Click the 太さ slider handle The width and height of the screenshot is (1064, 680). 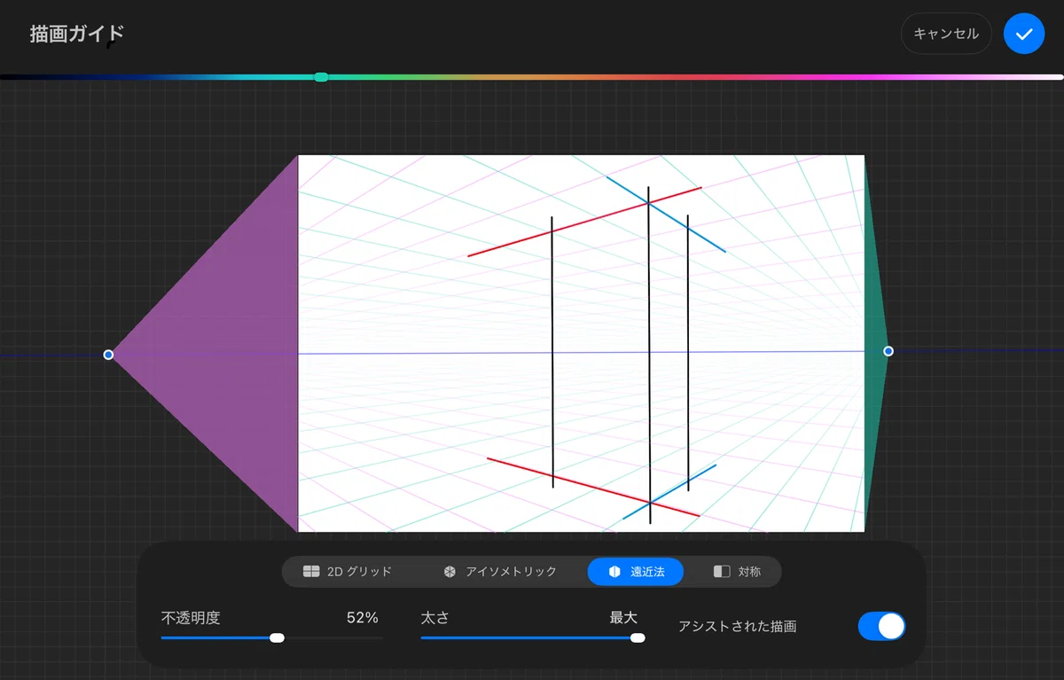point(638,637)
